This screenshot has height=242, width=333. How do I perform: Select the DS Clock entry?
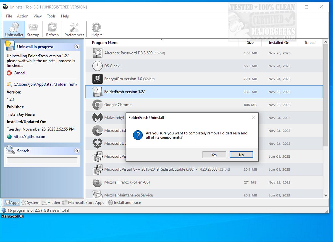click(204, 66)
